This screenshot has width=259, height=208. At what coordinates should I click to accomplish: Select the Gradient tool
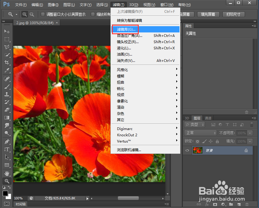coord(7,118)
